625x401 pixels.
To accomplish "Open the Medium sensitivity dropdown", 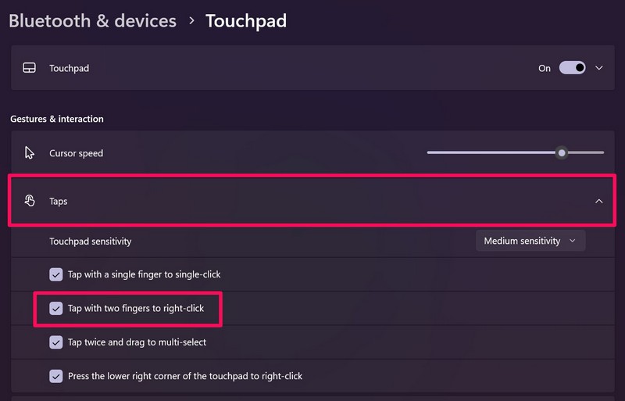I will (x=530, y=241).
